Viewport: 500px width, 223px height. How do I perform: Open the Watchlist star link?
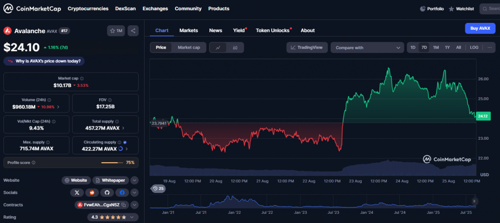(x=461, y=9)
